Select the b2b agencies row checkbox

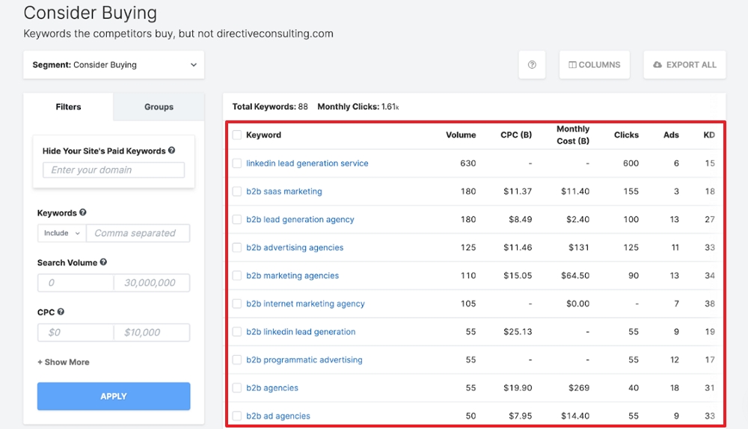coord(237,388)
